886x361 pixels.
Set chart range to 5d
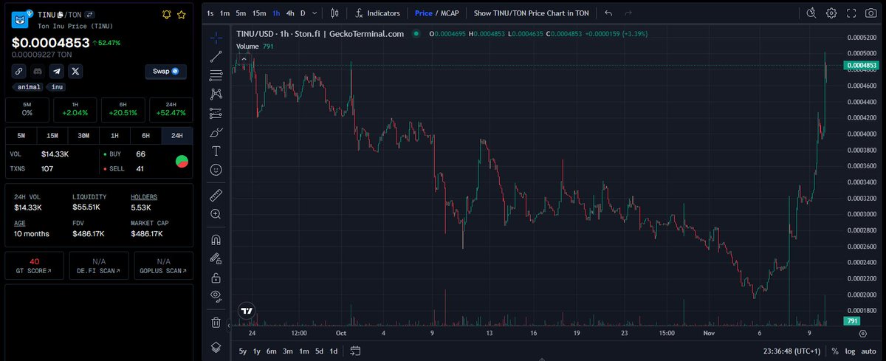coord(319,351)
